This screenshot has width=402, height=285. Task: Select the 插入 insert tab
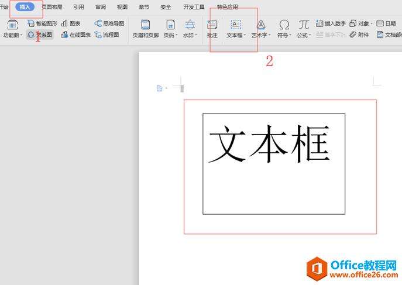(26, 7)
